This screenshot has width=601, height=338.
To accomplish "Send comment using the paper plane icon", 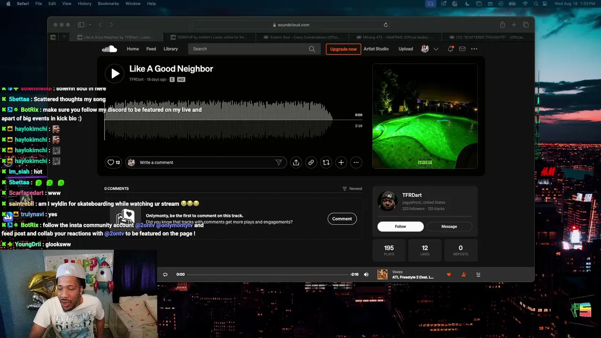I will [x=278, y=162].
